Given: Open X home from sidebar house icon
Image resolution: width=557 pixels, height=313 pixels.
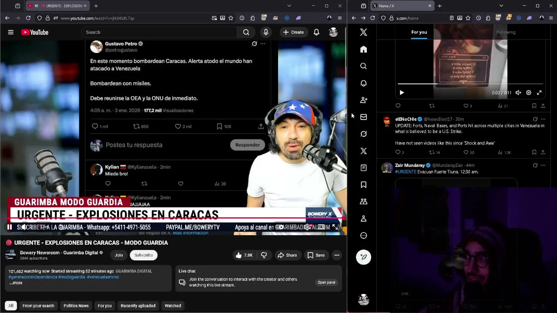Looking at the screenshot, I should [x=364, y=49].
